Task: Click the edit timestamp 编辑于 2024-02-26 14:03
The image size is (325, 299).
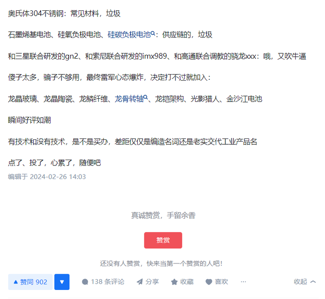Action: (47, 177)
